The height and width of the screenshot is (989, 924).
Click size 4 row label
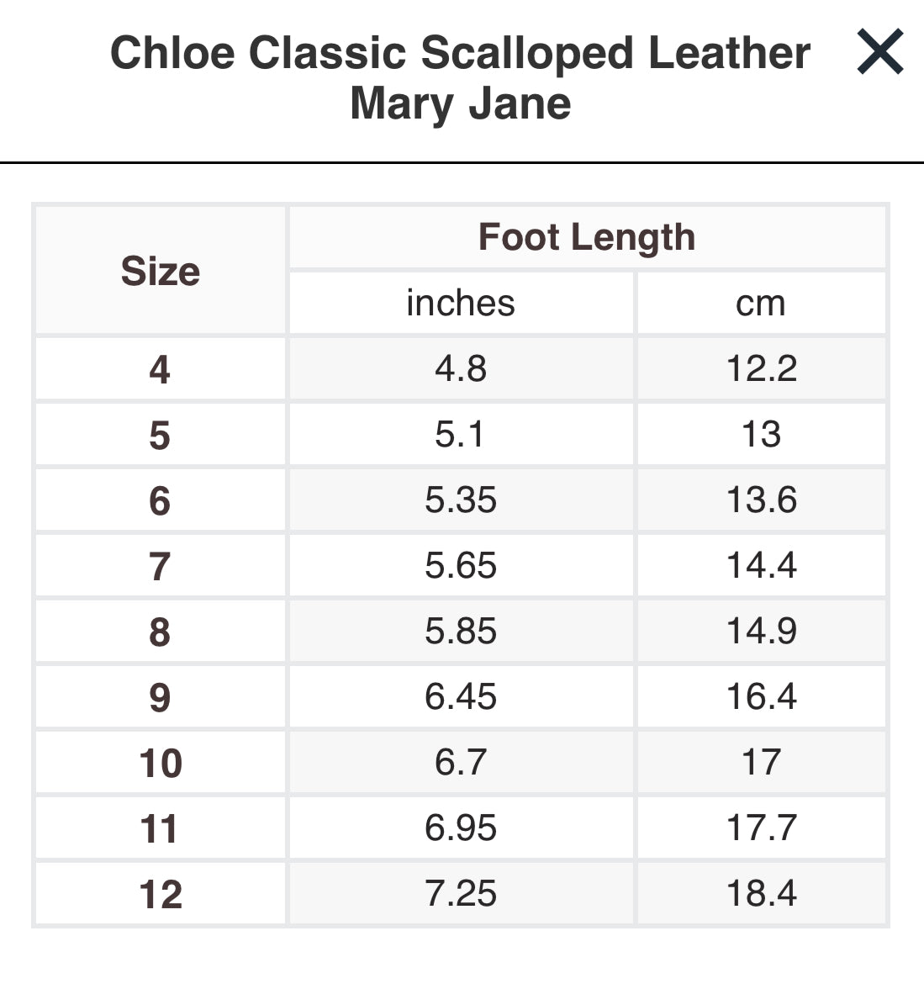click(x=160, y=369)
